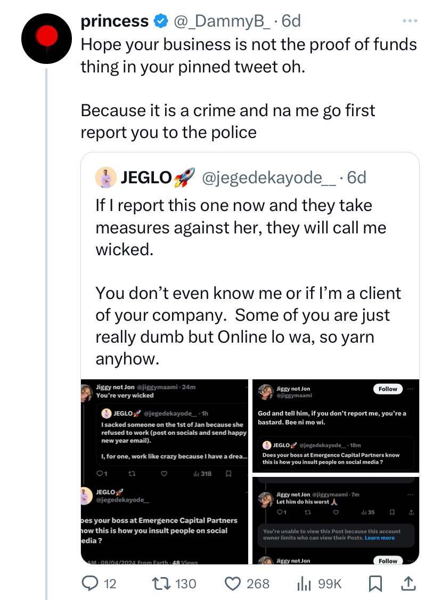Click the Learn more link in the screenshot
This screenshot has width=441, height=600.
[379, 538]
